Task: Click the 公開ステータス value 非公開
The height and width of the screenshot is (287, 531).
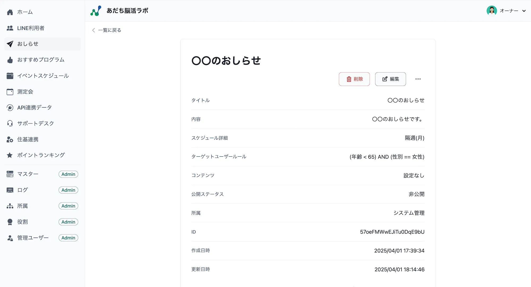Action: pyautogui.click(x=417, y=194)
